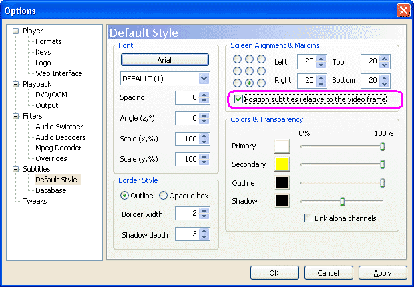Toggle Position subtitles relative to video frame
414x287 pixels.
point(239,100)
